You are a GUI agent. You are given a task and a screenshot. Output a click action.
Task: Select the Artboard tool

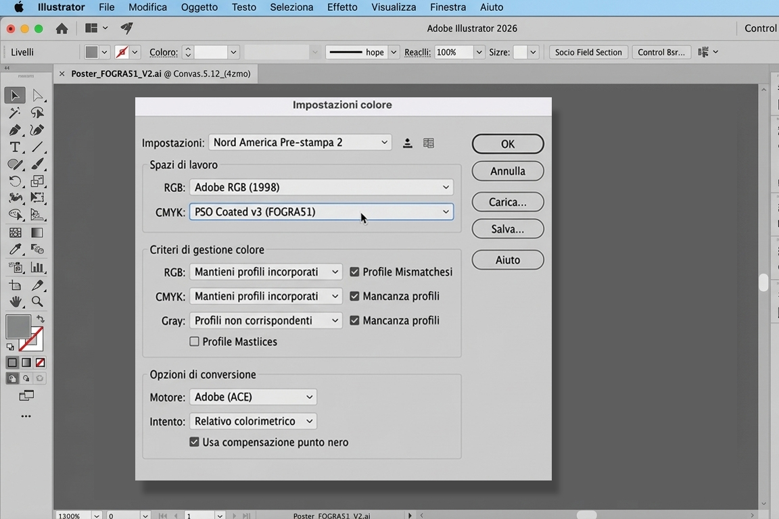coord(15,285)
